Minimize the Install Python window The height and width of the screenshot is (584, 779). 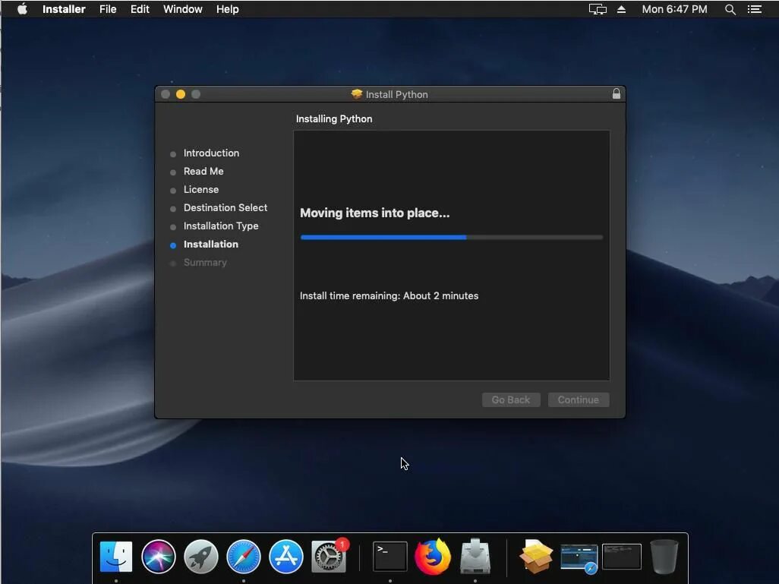181,94
